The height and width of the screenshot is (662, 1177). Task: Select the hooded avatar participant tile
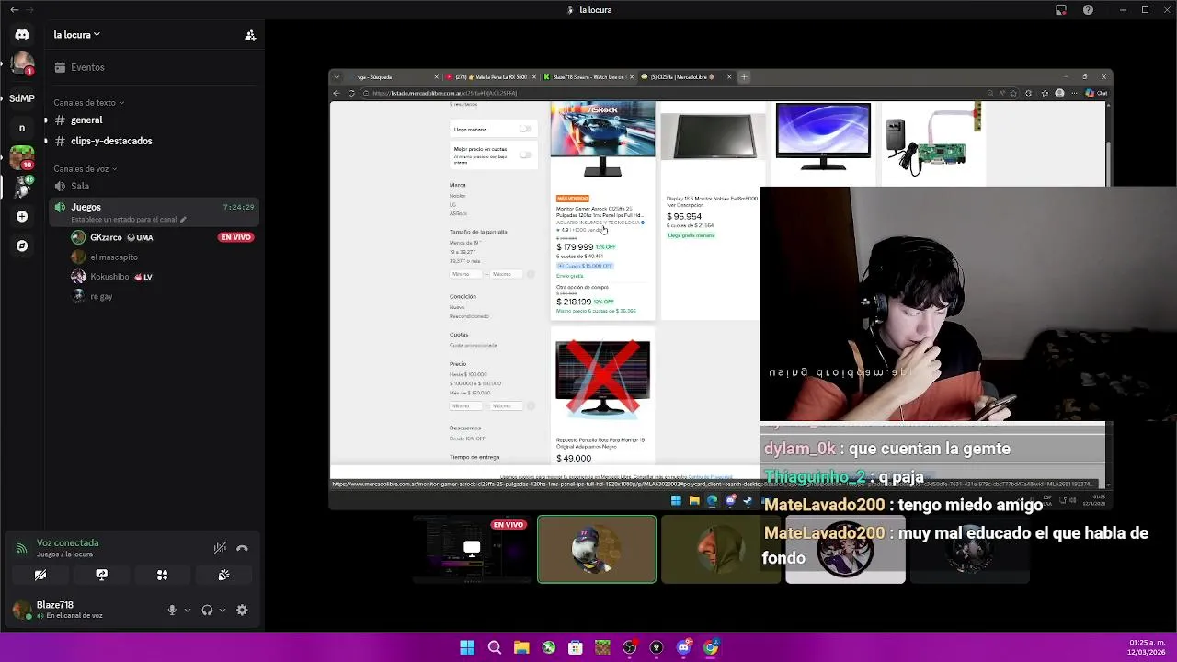click(721, 550)
